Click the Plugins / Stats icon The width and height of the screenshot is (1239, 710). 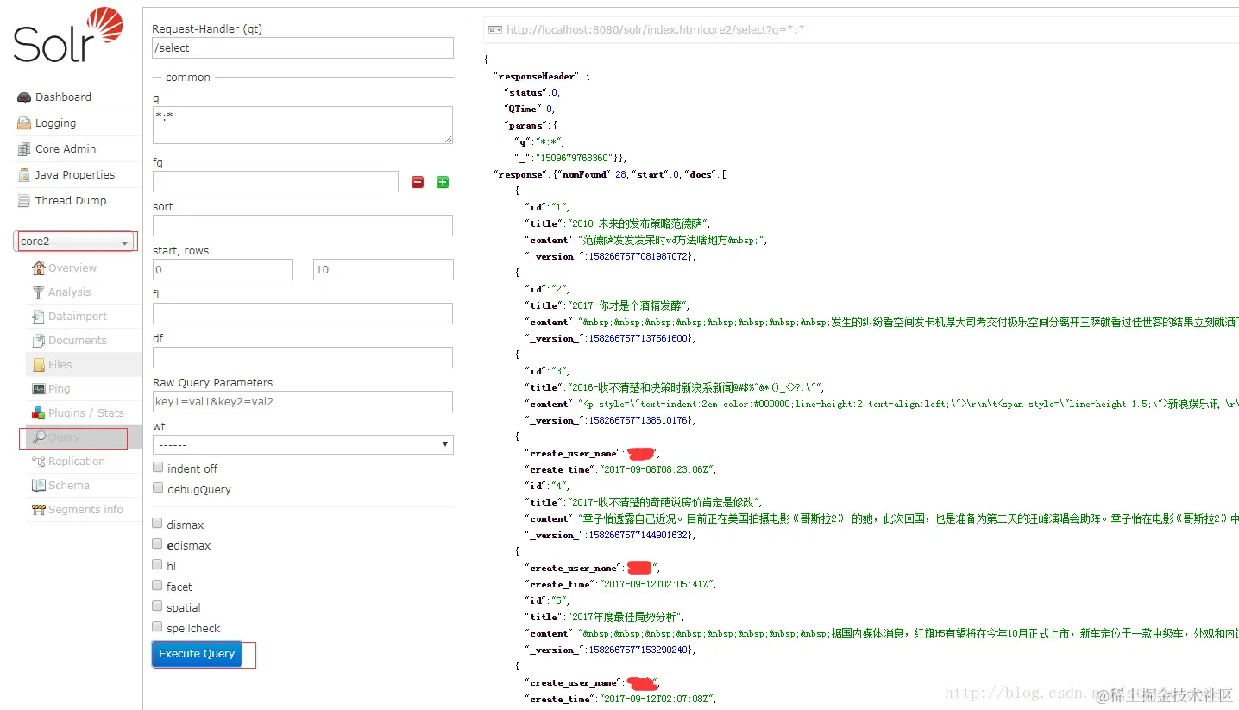[38, 413]
